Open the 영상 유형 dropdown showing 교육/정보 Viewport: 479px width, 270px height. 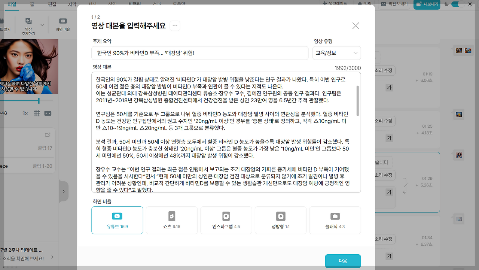coord(336,53)
